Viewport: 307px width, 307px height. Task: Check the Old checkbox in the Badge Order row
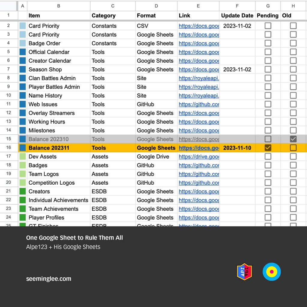267,43
